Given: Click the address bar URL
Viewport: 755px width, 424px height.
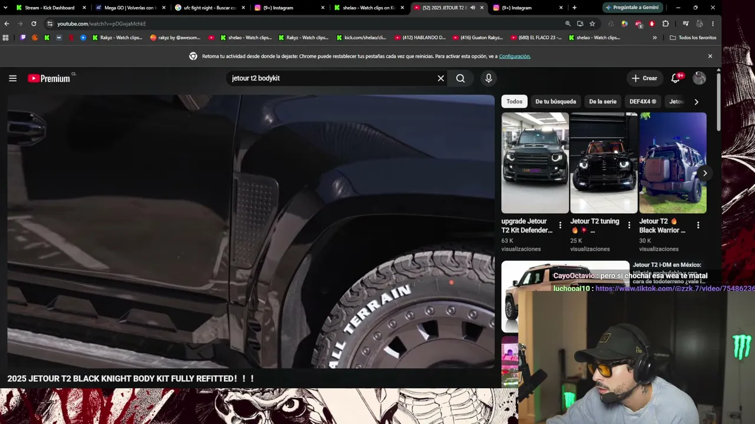Looking at the screenshot, I should click(101, 24).
